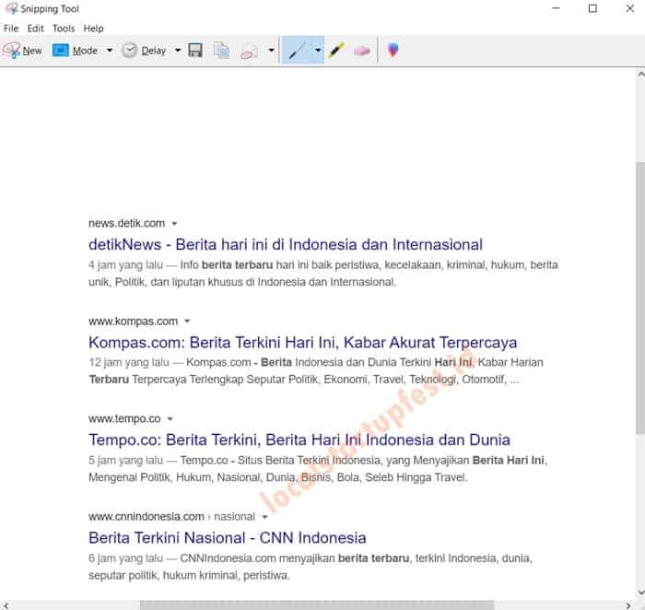Image resolution: width=645 pixels, height=610 pixels.
Task: Expand arrow next to news.detik.com
Action: 174,224
